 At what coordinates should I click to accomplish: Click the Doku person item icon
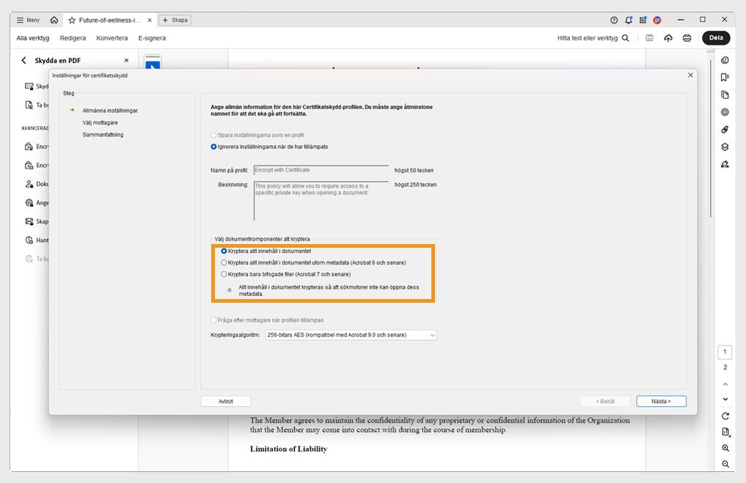29,184
